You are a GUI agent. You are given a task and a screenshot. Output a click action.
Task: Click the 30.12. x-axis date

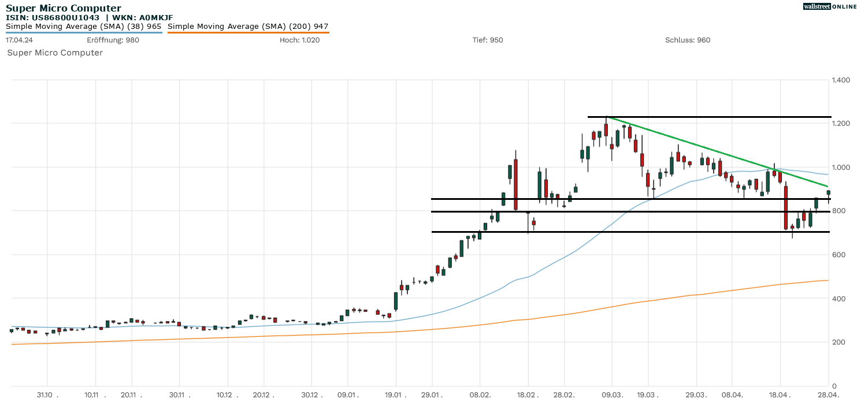pyautogui.click(x=311, y=395)
